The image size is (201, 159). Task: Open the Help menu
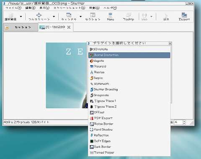(x=110, y=8)
